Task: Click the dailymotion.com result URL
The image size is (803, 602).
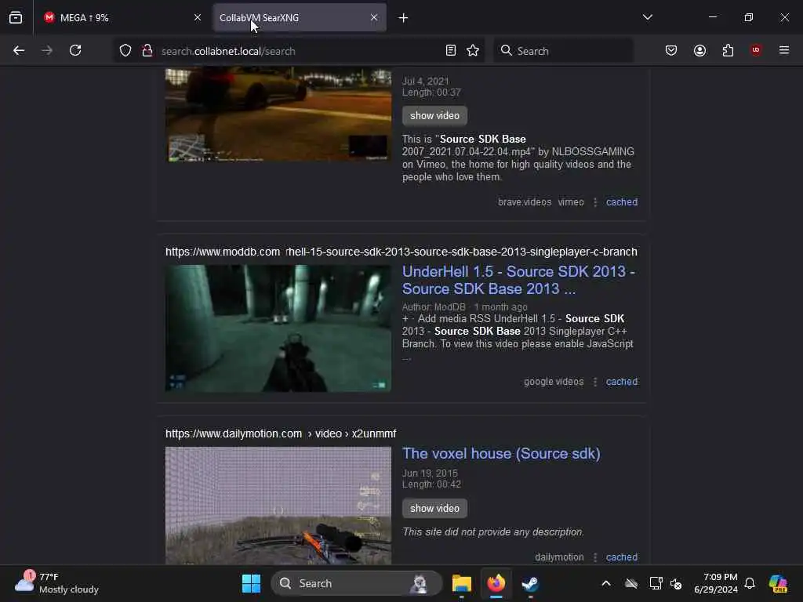Action: 281,433
